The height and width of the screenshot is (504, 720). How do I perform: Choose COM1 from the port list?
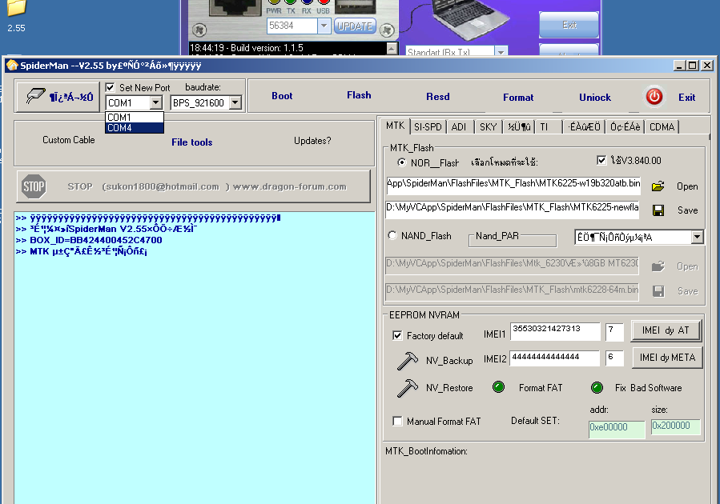[x=134, y=118]
